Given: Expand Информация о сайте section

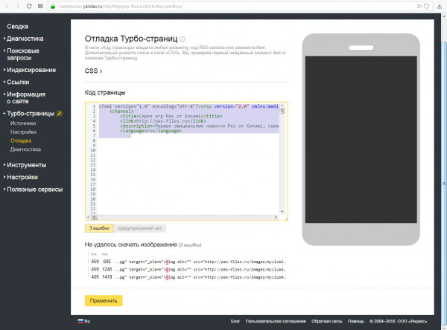Looking at the screenshot, I should (x=26, y=98).
